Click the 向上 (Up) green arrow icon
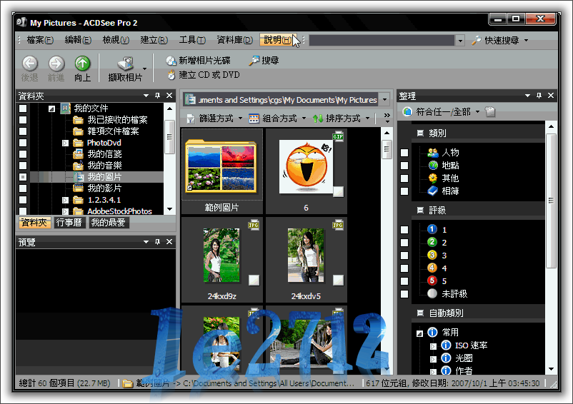573x404 pixels. (x=83, y=64)
